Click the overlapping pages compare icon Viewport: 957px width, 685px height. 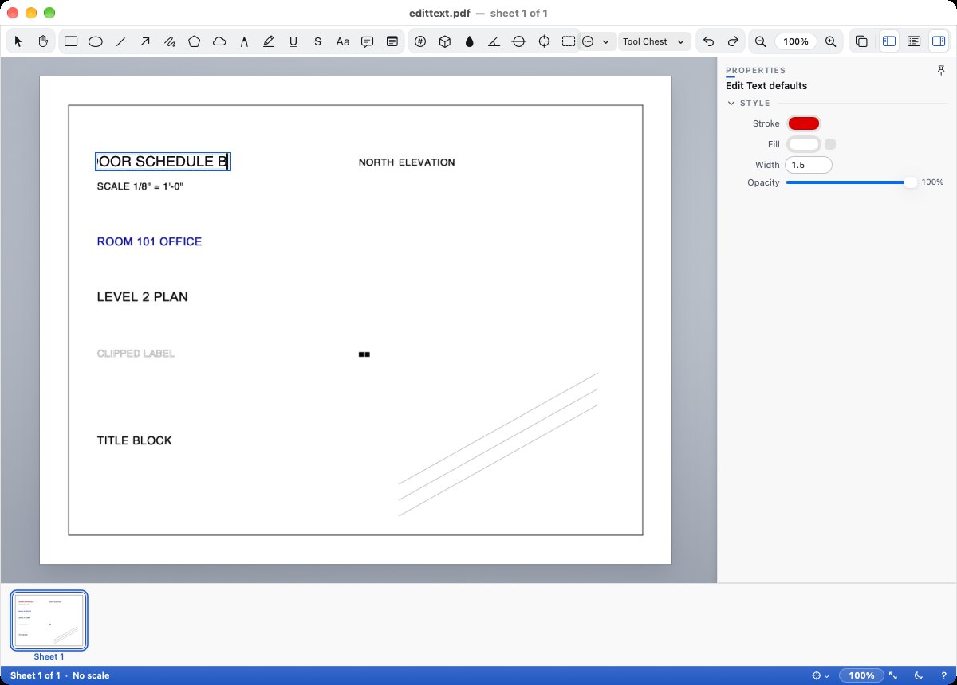(x=861, y=41)
